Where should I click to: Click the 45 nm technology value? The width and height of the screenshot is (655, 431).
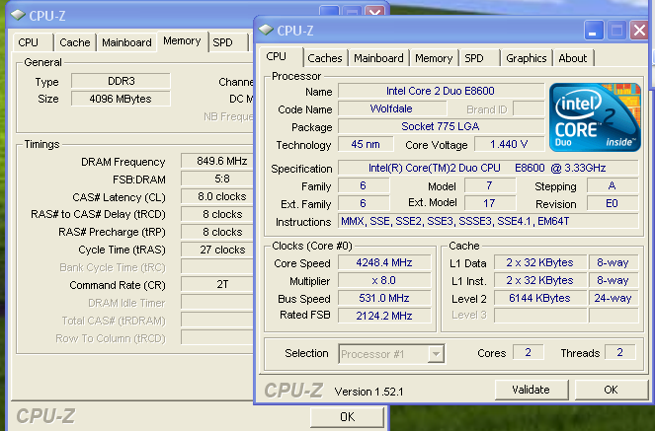(x=366, y=144)
